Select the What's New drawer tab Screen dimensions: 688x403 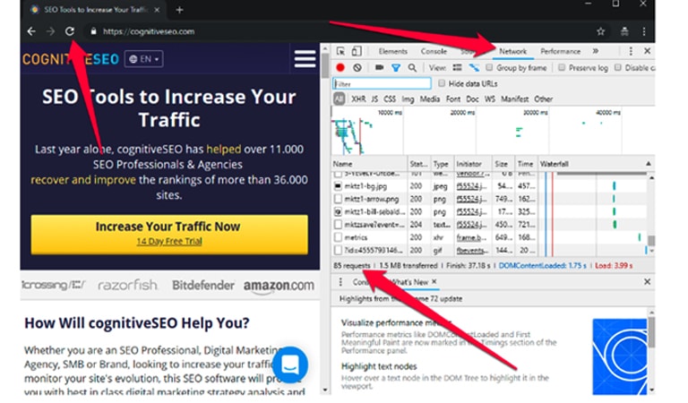[408, 282]
